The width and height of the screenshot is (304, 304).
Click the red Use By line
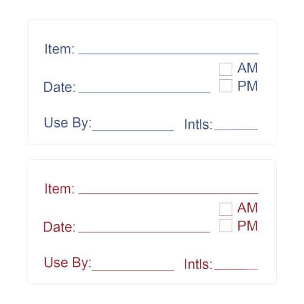click(x=133, y=270)
